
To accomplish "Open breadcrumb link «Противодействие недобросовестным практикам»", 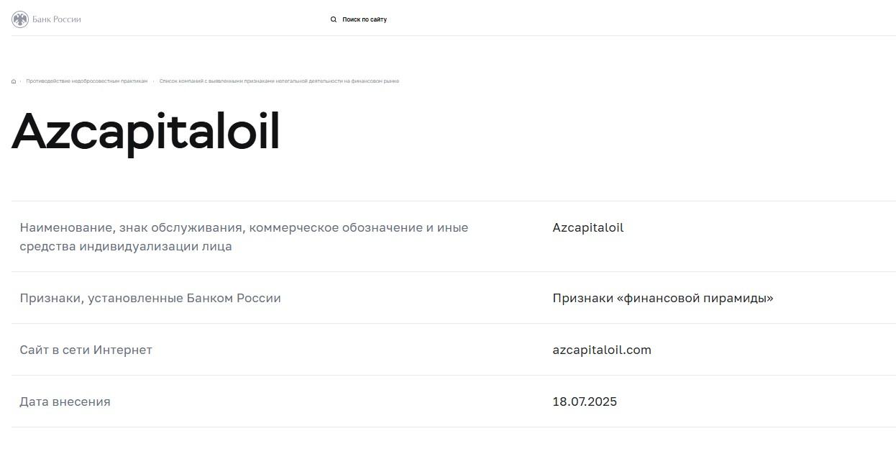I will coord(86,81).
